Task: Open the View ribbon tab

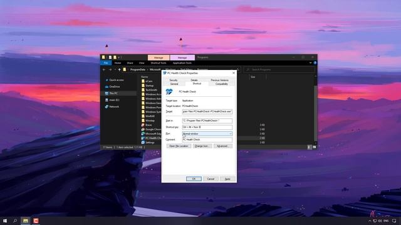Action: (x=142, y=62)
